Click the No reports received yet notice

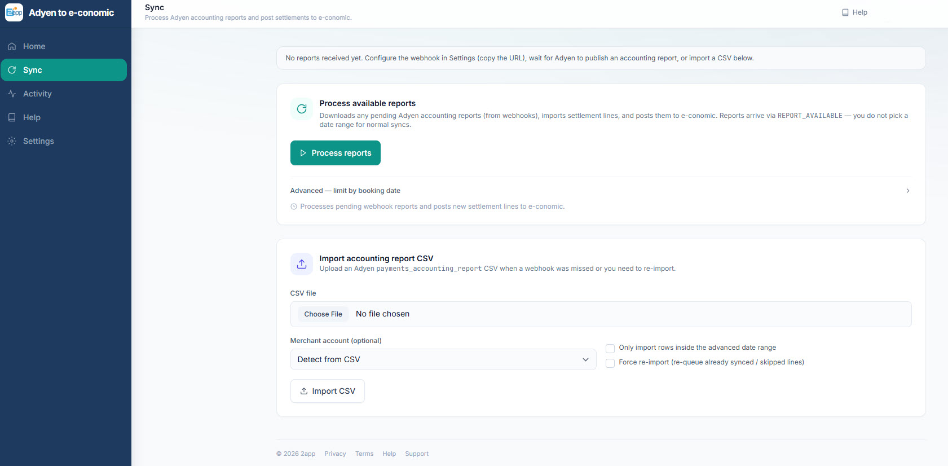[x=601, y=58]
